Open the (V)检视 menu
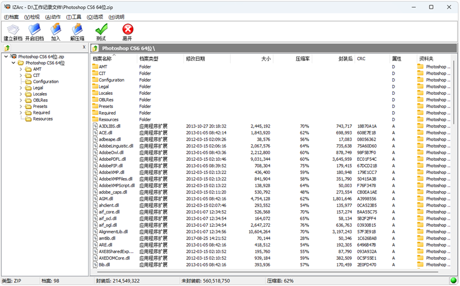The height and width of the screenshot is (286, 460). click(x=32, y=17)
